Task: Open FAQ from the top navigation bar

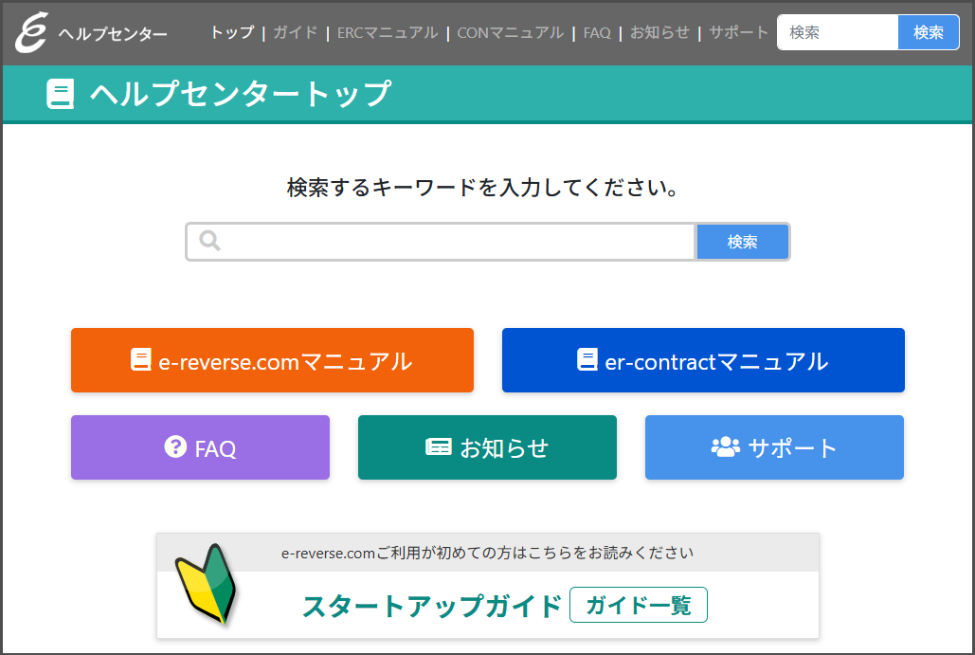Action: [597, 32]
